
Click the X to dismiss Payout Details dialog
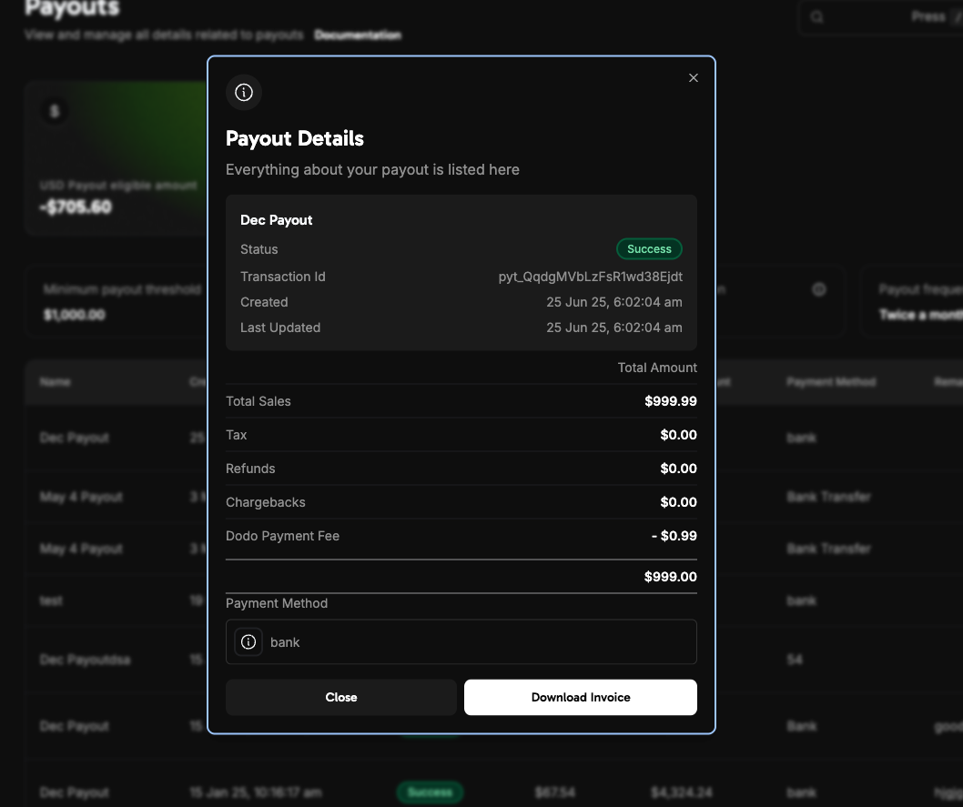693,77
